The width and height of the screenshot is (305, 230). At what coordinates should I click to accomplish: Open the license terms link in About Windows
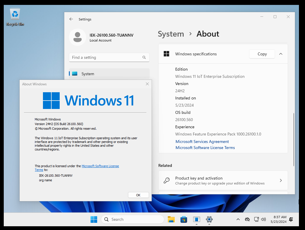tap(100, 166)
